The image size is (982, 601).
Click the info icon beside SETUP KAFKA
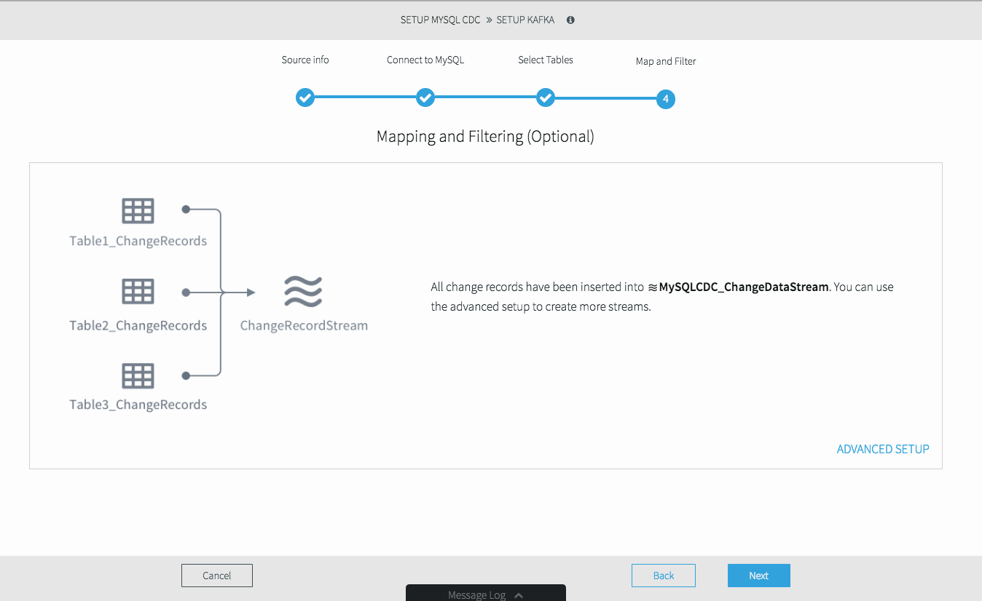570,20
